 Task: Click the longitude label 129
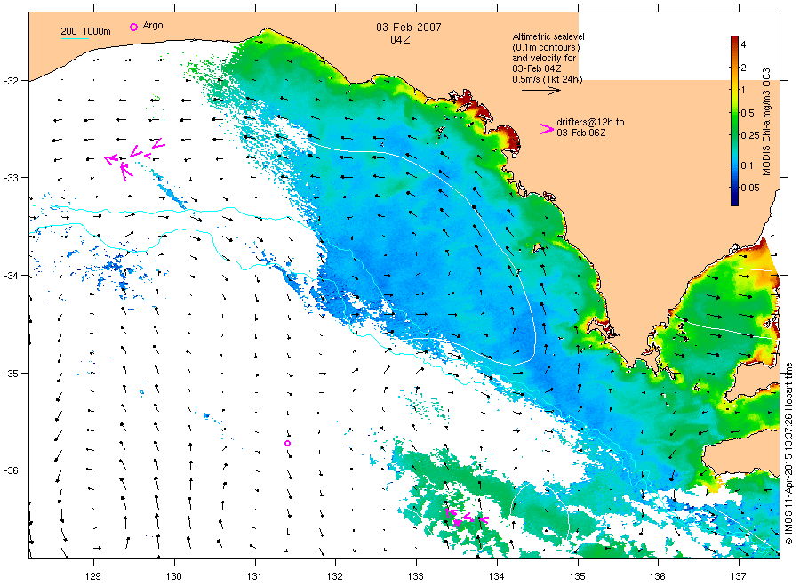coord(93,577)
